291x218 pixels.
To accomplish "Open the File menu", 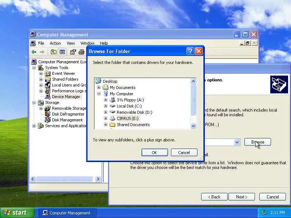I will 41,43.
